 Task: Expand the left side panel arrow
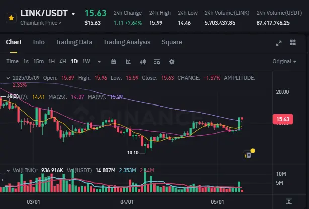point(2,180)
